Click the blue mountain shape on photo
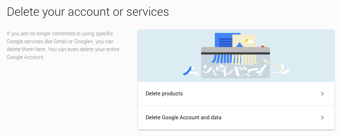This screenshot has width=341, height=136. pyautogui.click(x=239, y=45)
